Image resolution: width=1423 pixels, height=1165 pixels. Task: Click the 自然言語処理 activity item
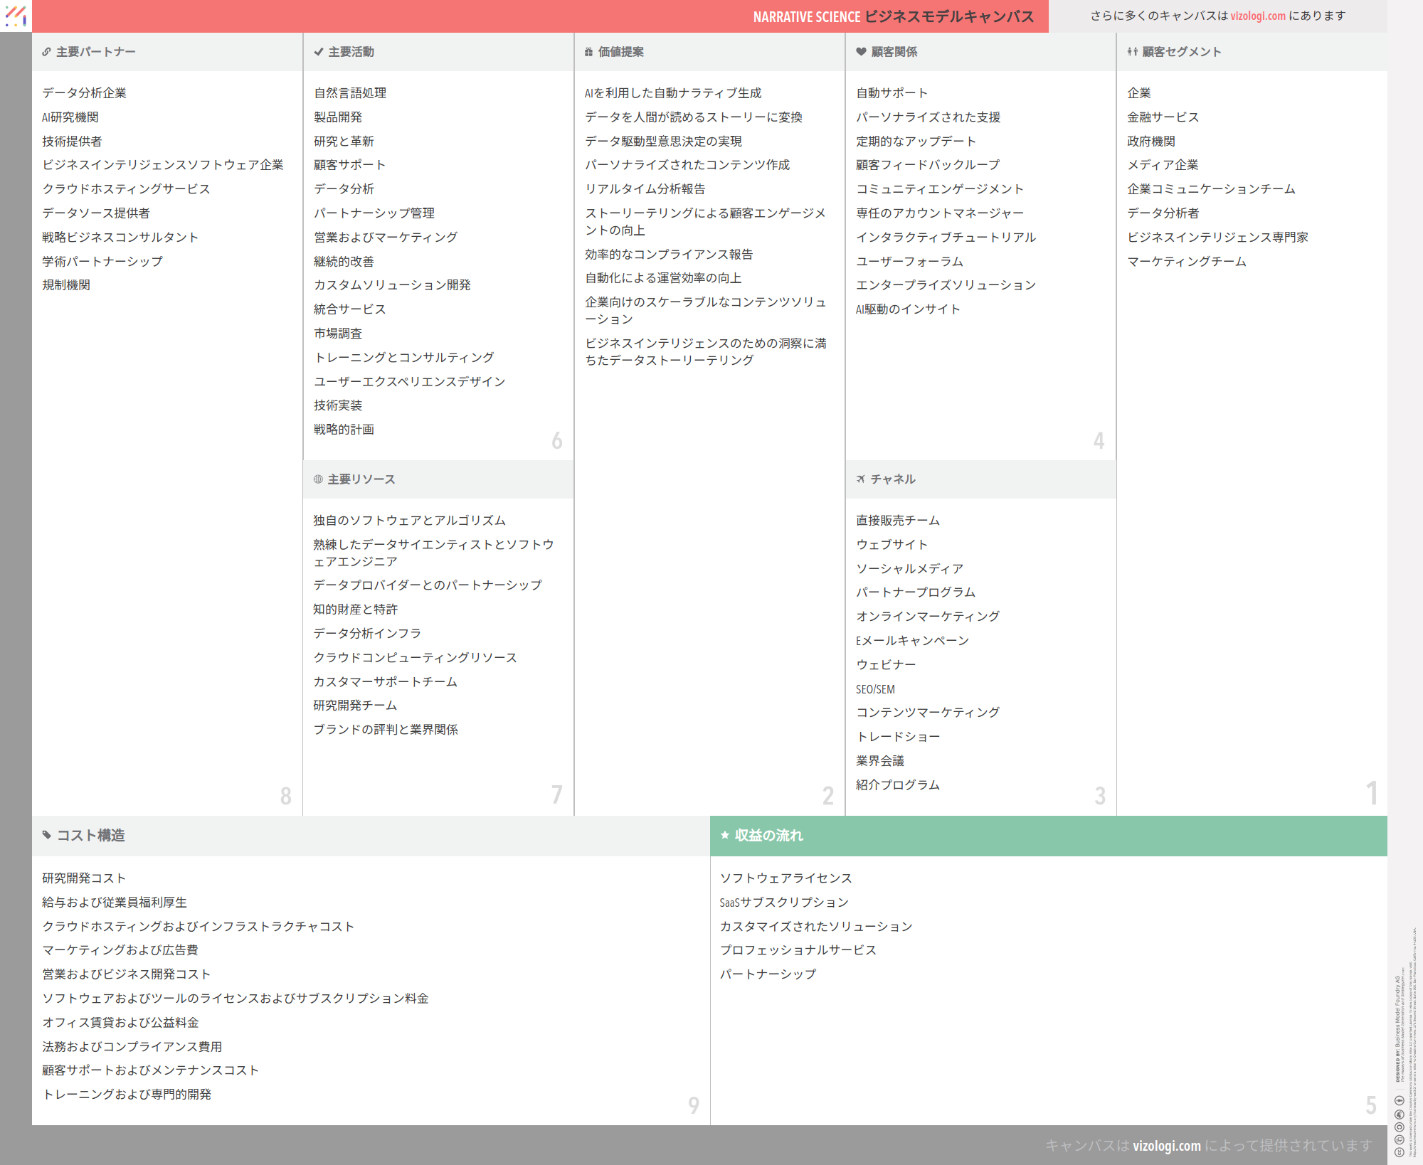click(x=350, y=93)
